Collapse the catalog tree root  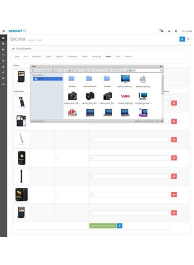point(32,75)
